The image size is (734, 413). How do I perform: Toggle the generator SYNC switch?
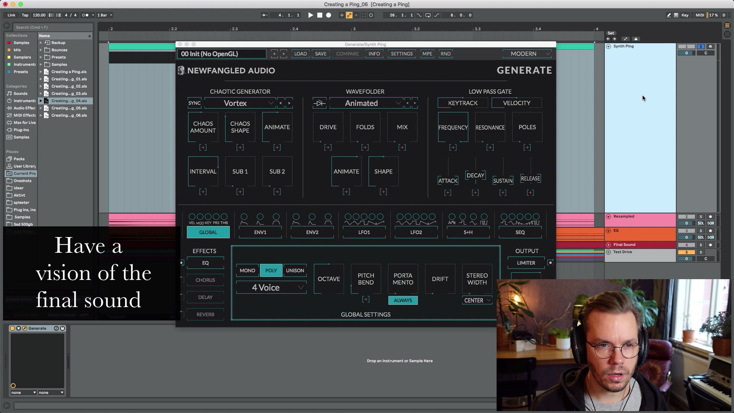tap(194, 103)
